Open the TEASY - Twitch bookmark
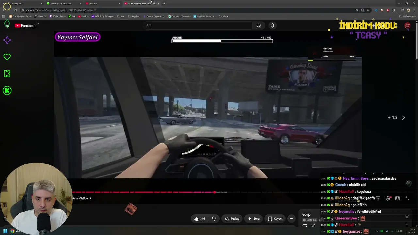 (57, 16)
